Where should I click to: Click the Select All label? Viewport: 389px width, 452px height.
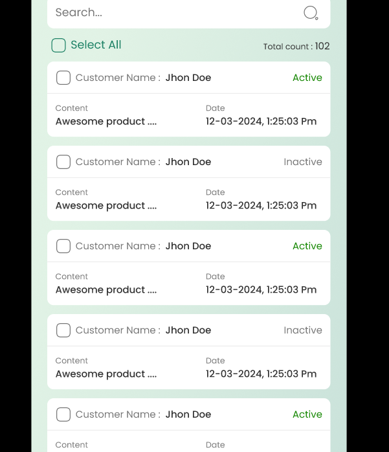pos(96,45)
